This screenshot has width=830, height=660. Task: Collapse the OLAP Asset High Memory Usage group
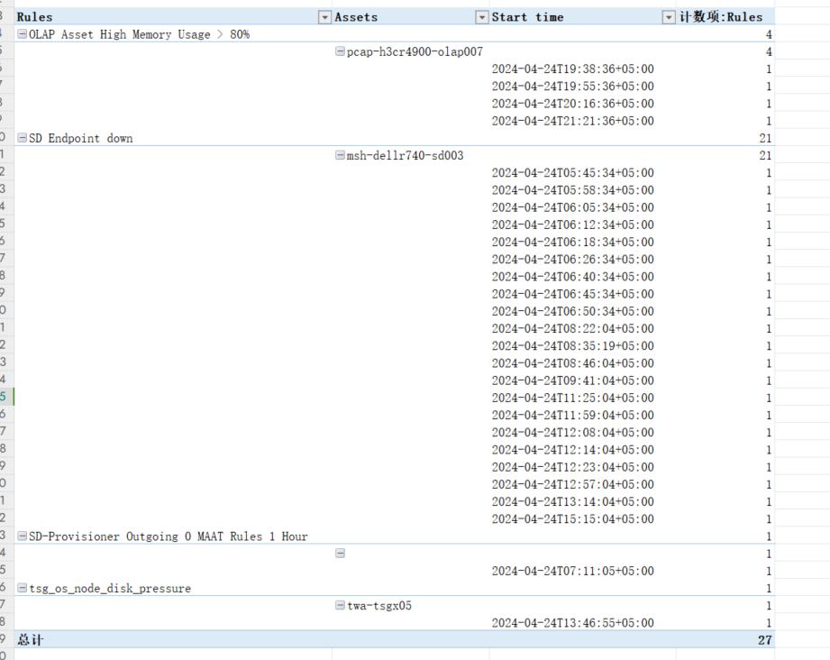click(22, 34)
